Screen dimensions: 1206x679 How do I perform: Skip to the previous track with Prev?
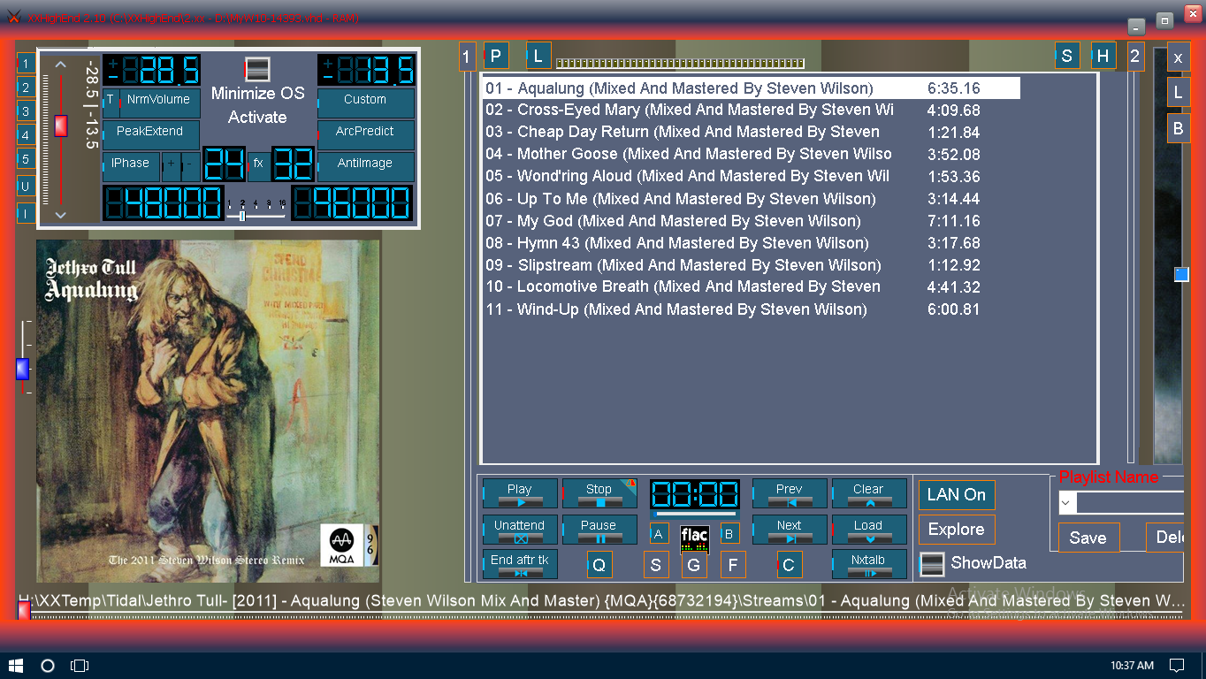(789, 493)
